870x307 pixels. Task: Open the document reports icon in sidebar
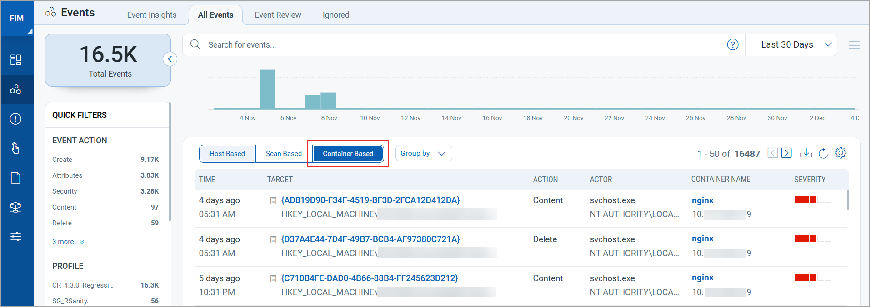[16, 178]
